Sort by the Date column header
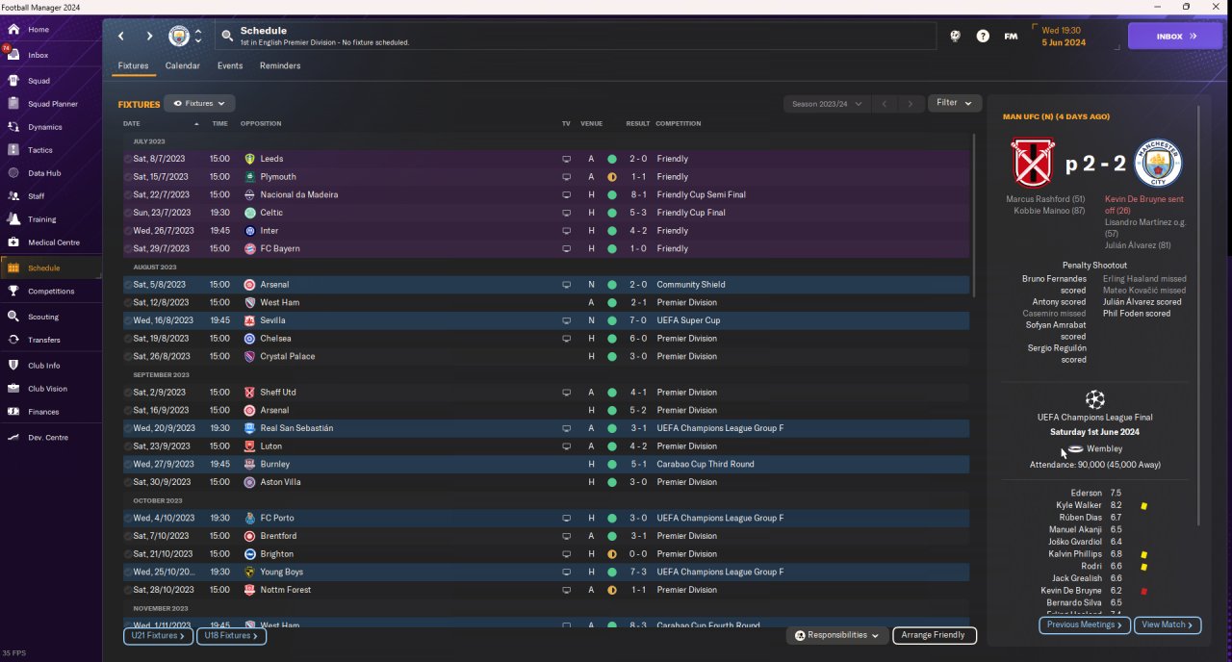Screen dimensions: 1232x662 click(x=132, y=123)
